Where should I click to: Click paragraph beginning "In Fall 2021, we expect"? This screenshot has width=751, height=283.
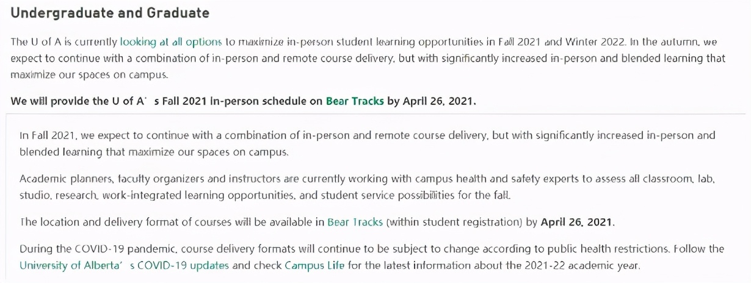click(x=367, y=143)
